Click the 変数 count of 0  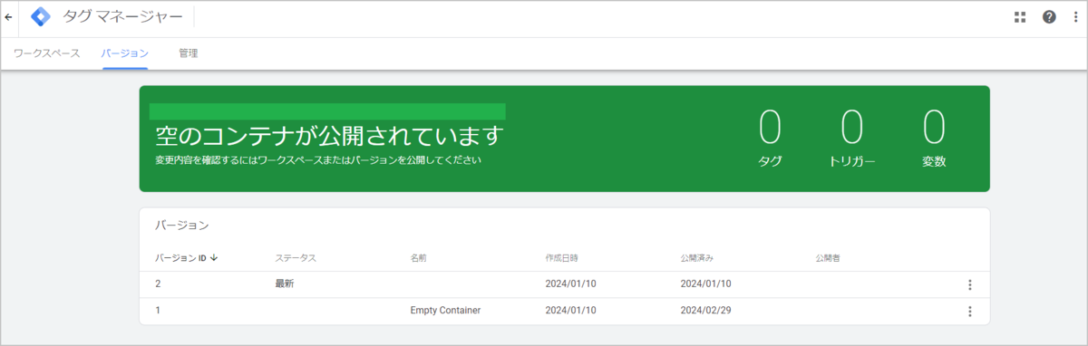934,128
